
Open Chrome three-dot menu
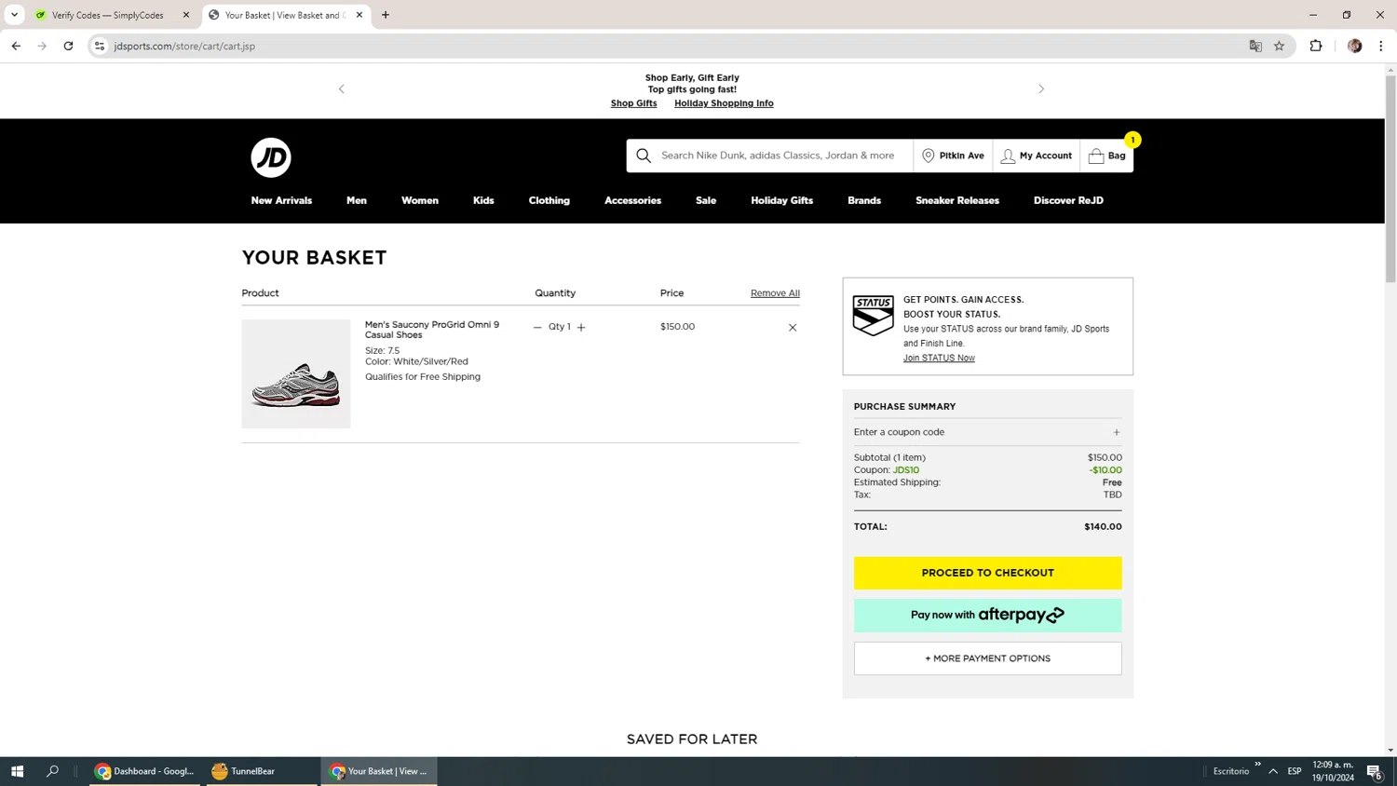1381,46
